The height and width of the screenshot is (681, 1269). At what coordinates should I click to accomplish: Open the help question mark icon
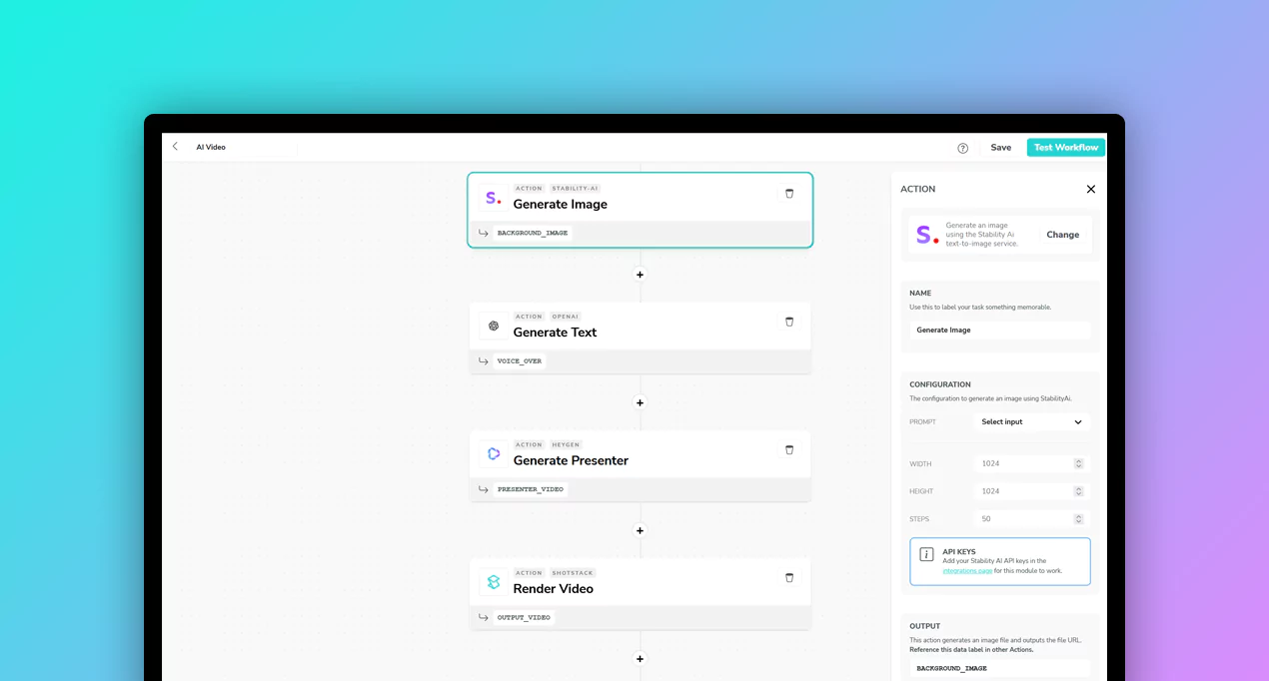click(962, 148)
